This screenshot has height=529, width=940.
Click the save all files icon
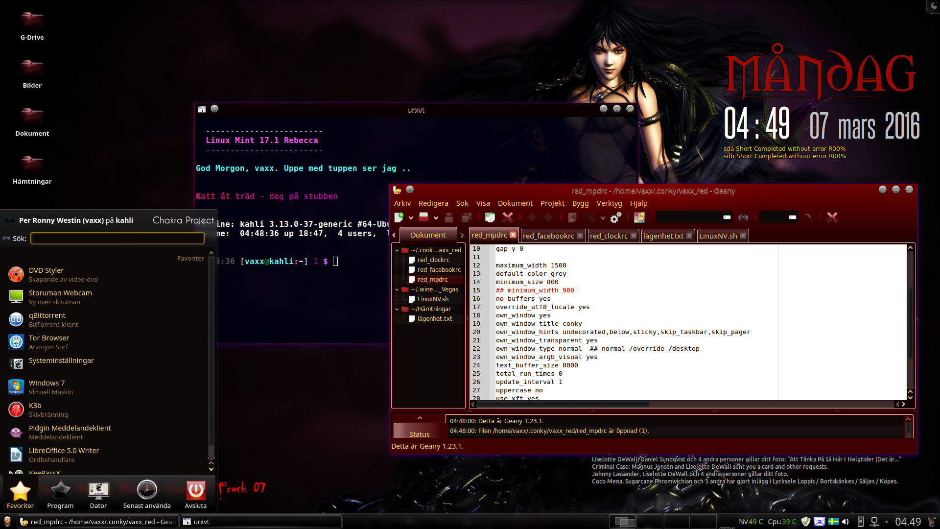coord(467,217)
